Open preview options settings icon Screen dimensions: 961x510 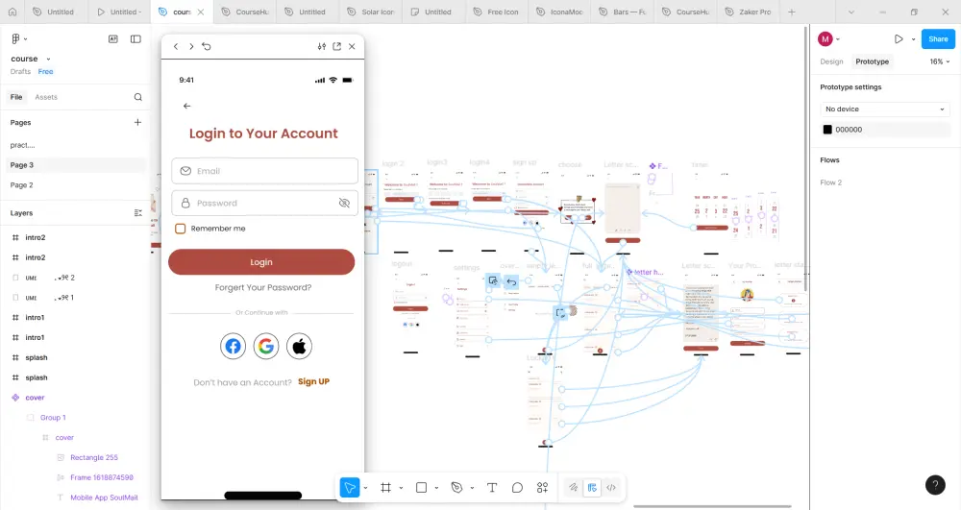point(322,46)
